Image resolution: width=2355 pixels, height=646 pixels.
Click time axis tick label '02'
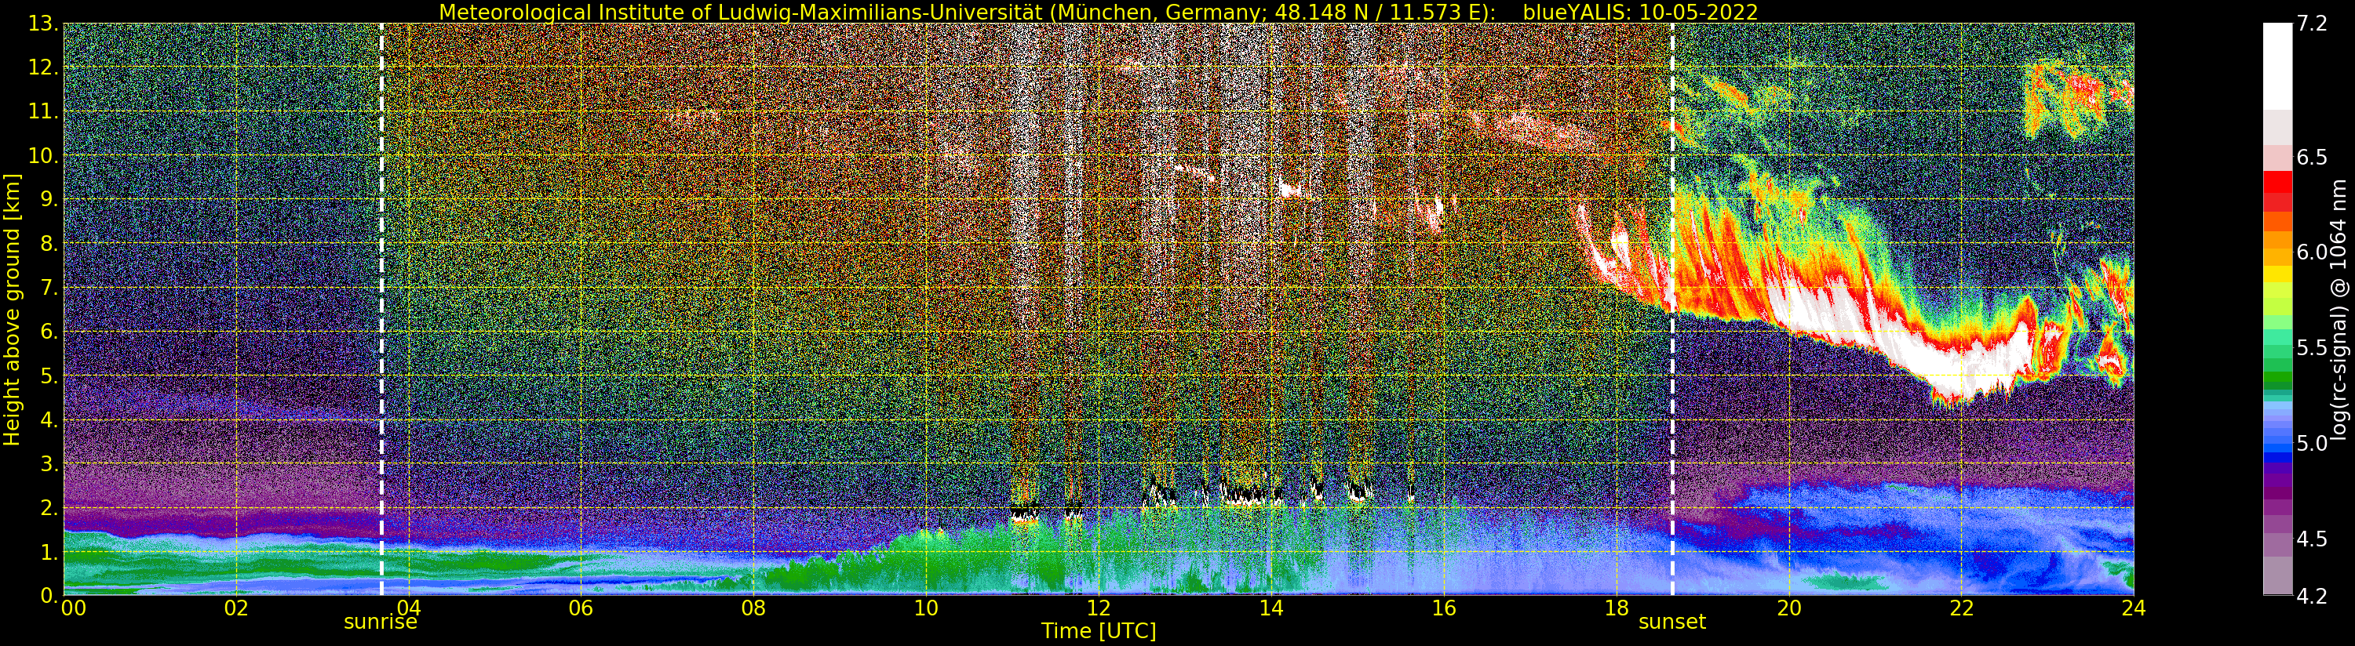(x=236, y=608)
